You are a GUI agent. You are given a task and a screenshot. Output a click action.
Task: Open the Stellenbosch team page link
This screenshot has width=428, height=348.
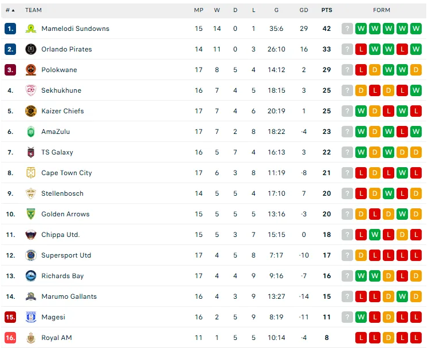point(62,193)
